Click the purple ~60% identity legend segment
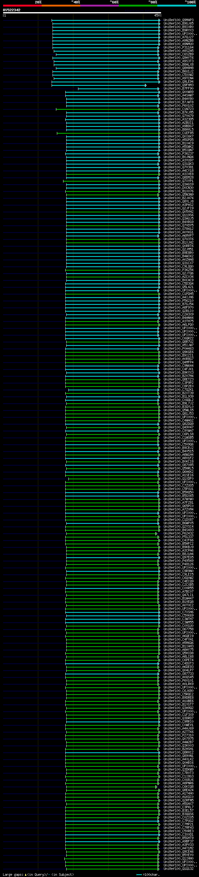This screenshot has height=877, width=199. [99, 6]
